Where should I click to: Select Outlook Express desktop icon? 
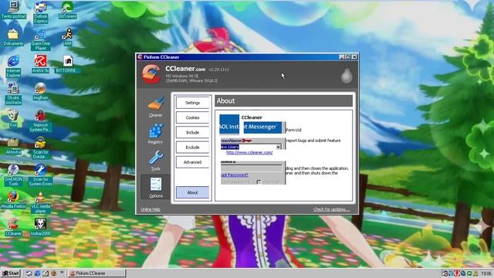click(41, 12)
